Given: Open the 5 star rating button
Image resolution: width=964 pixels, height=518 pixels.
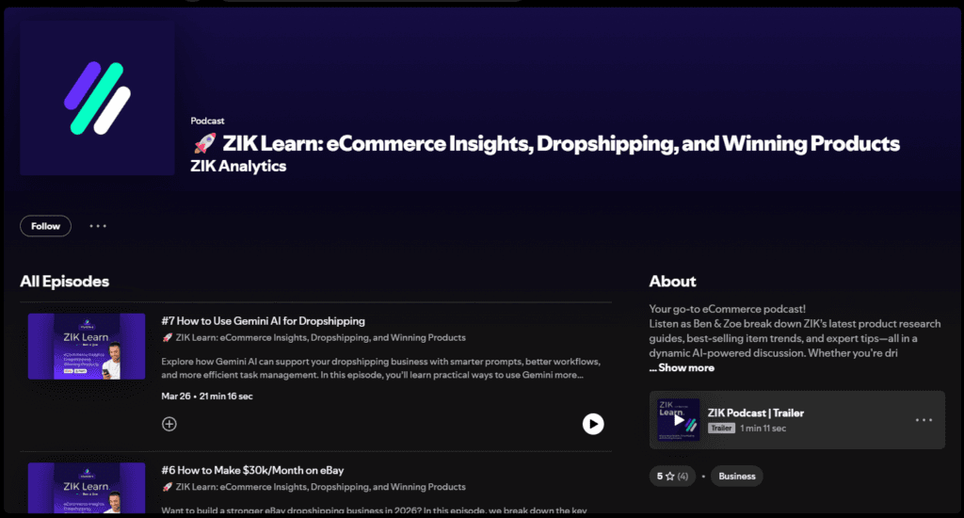Looking at the screenshot, I should click(x=672, y=477).
